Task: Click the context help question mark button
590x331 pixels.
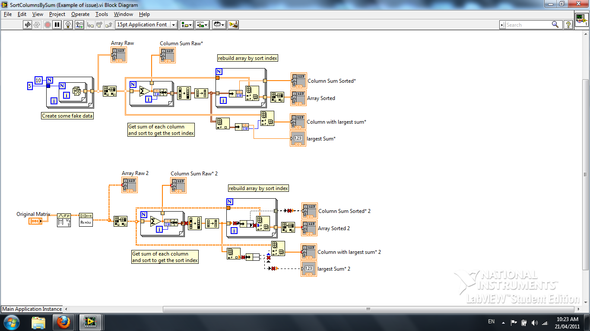Action: 568,25
